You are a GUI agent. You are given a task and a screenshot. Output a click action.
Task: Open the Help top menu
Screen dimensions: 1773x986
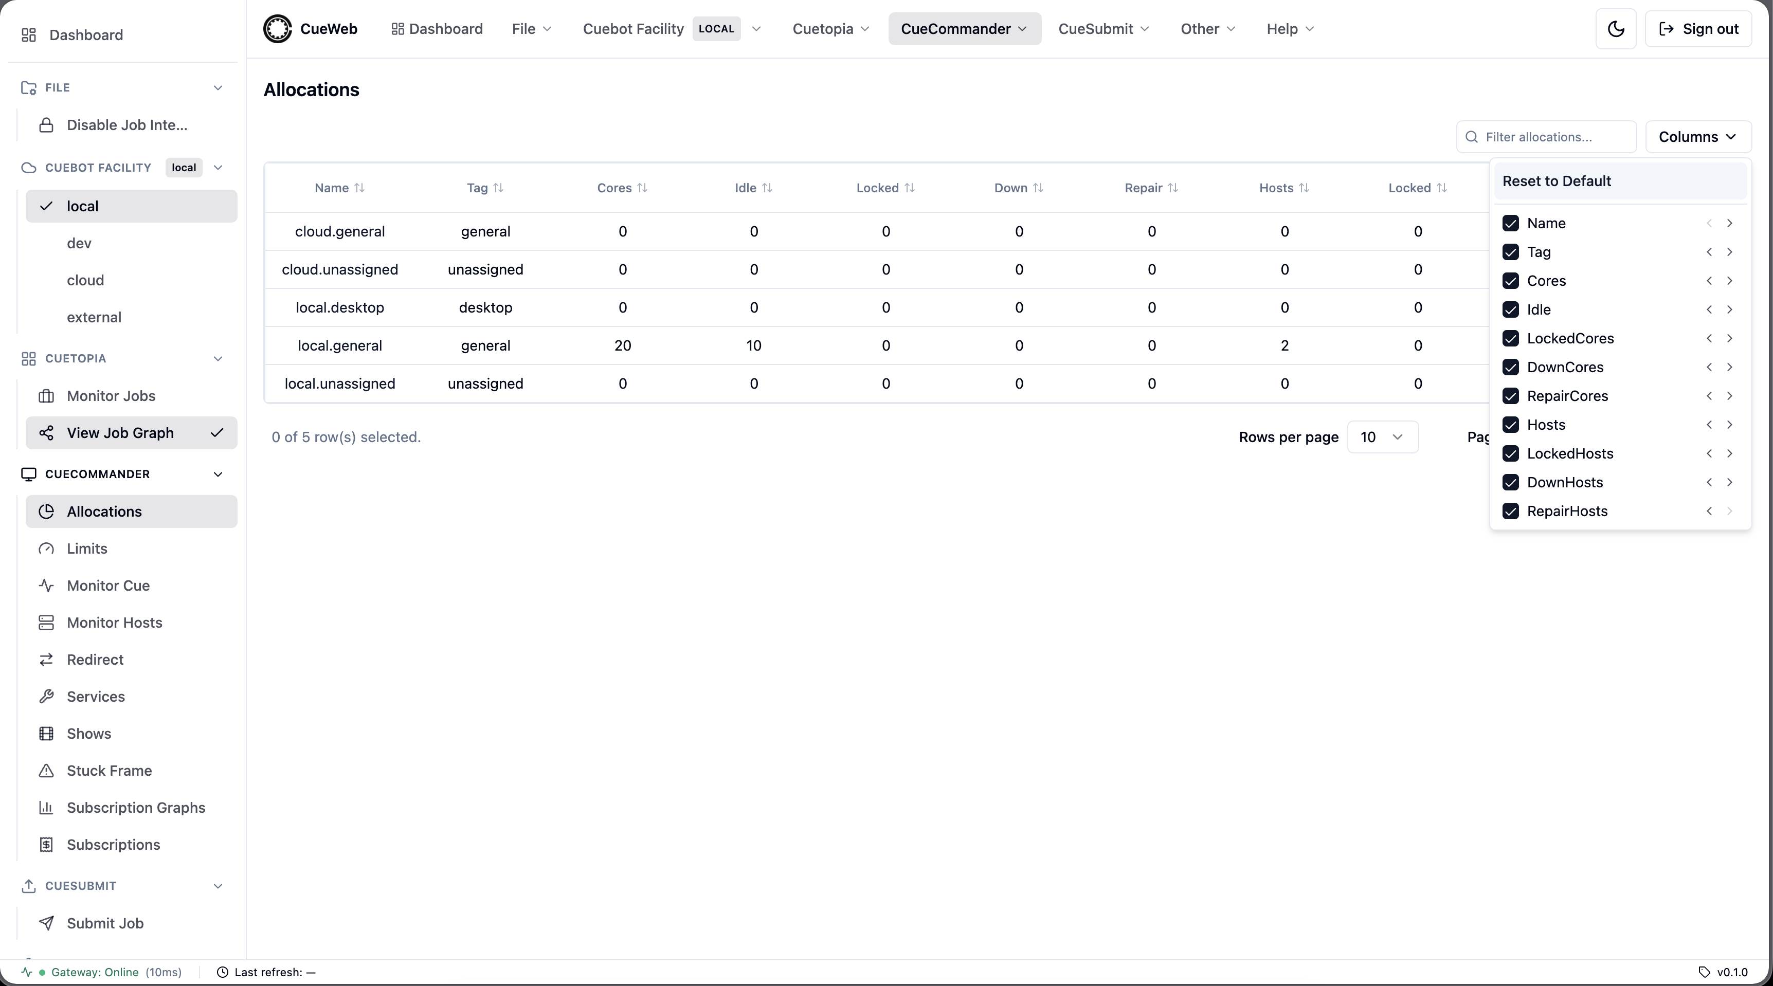click(x=1291, y=29)
